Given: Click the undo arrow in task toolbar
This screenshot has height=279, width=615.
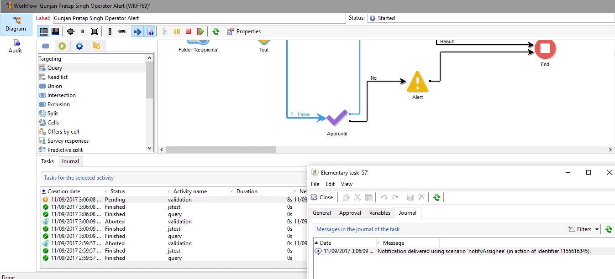Looking at the screenshot, I should pyautogui.click(x=384, y=197).
